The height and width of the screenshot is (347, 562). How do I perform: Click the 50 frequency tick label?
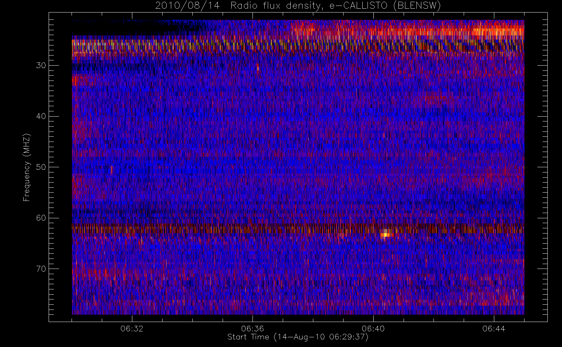pos(41,167)
